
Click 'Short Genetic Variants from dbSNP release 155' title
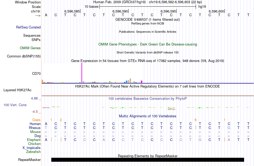coord(148,52)
